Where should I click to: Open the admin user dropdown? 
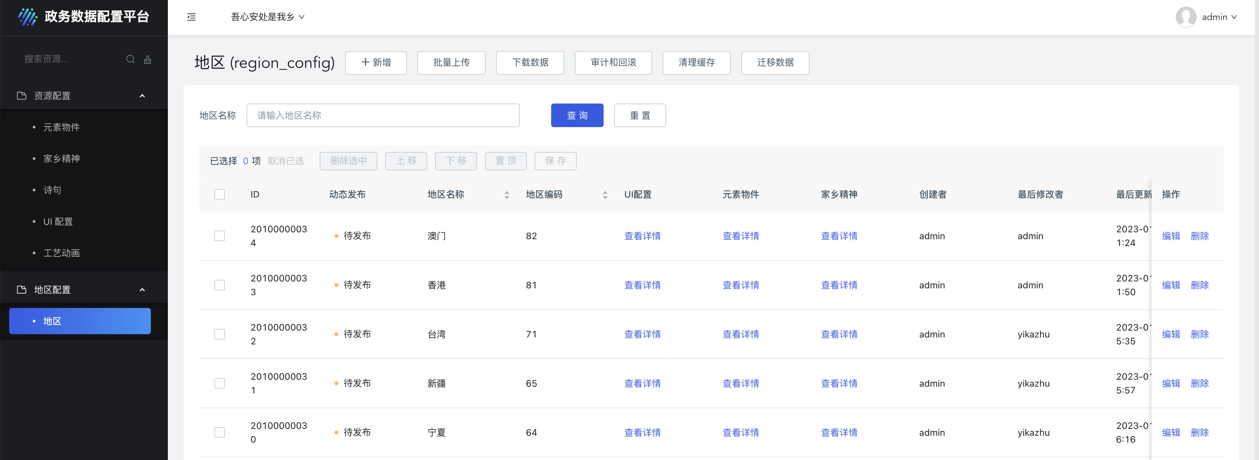1219,17
